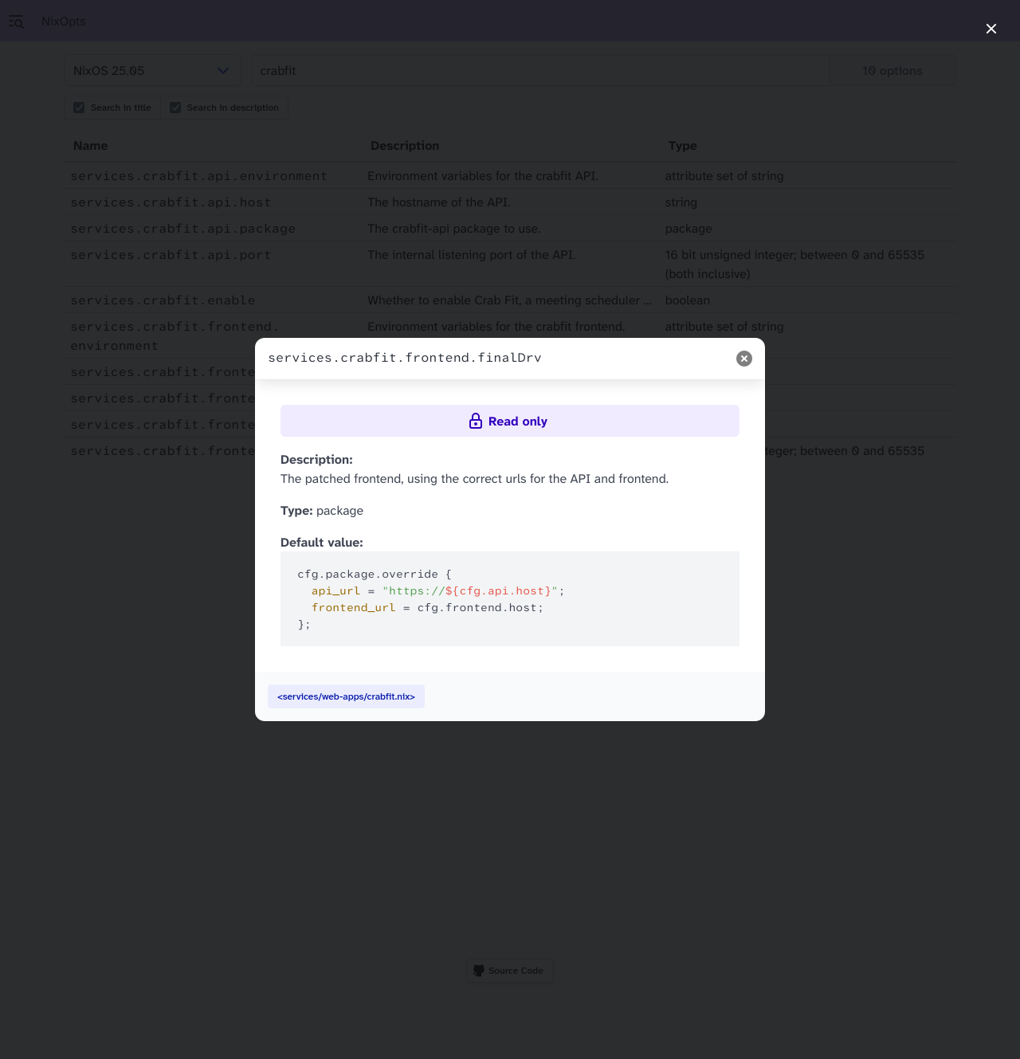Click the lock icon in Read only banner
Viewport: 1020px width, 1059px height.
[476, 422]
